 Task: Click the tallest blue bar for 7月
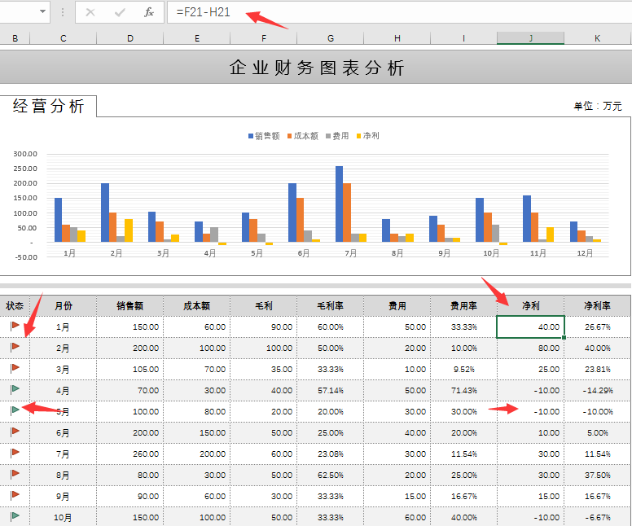tap(339, 204)
